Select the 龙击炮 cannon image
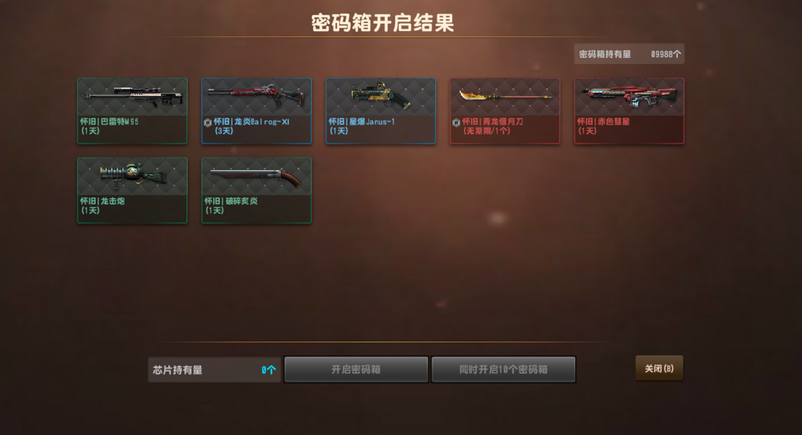Viewport: 802px width, 435px height. click(132, 175)
